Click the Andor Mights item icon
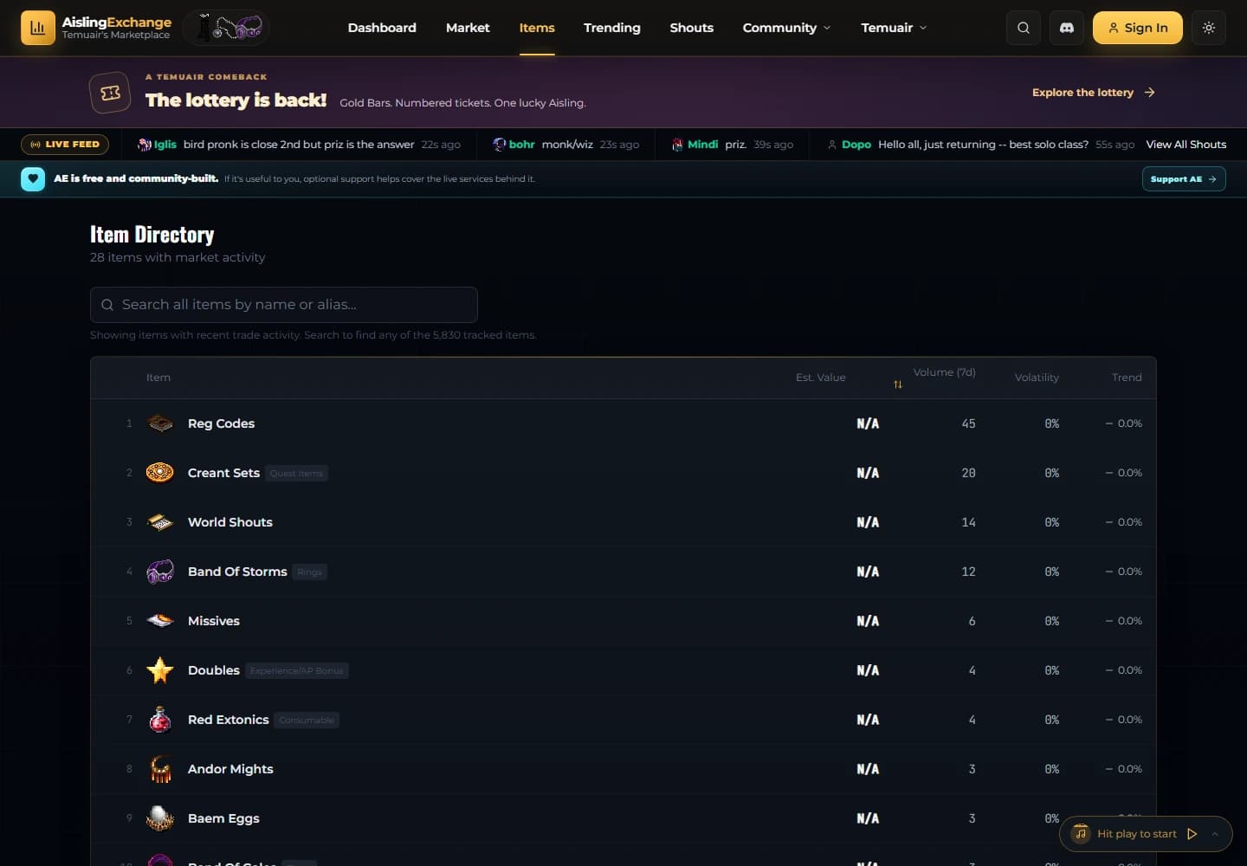The height and width of the screenshot is (866, 1247). click(x=160, y=769)
